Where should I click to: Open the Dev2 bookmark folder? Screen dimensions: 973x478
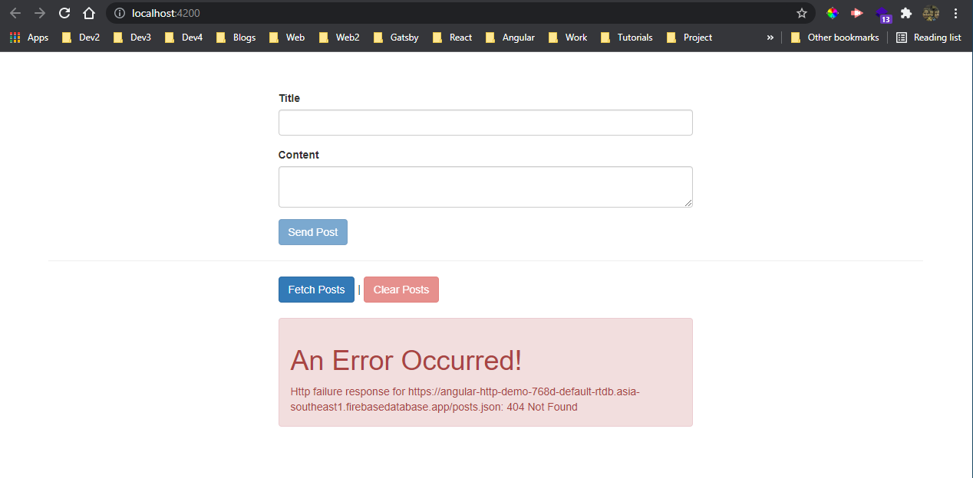click(80, 37)
